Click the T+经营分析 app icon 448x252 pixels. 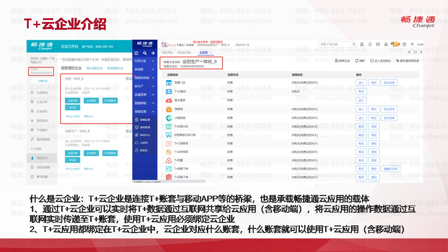169,127
